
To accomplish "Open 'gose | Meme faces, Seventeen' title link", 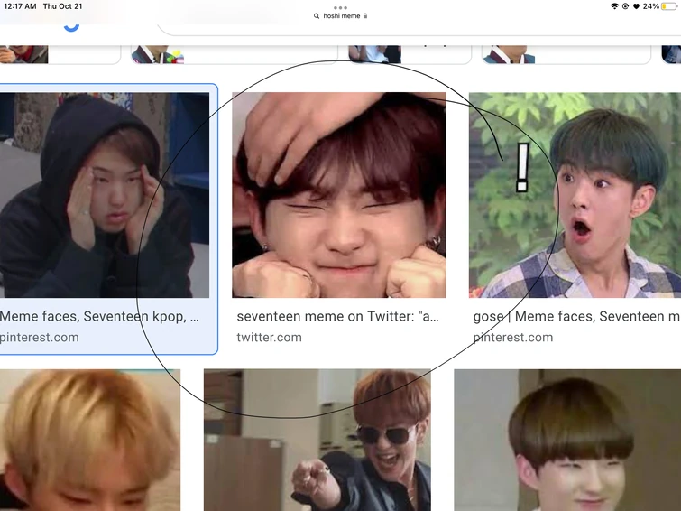I will click(576, 316).
